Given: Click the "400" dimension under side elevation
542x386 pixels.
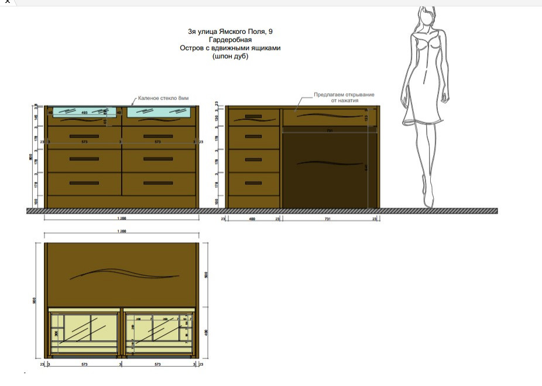Looking at the screenshot, I should pyautogui.click(x=253, y=219).
